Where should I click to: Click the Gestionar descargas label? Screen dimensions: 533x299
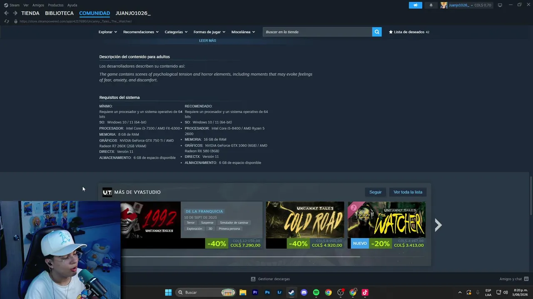point(274,279)
